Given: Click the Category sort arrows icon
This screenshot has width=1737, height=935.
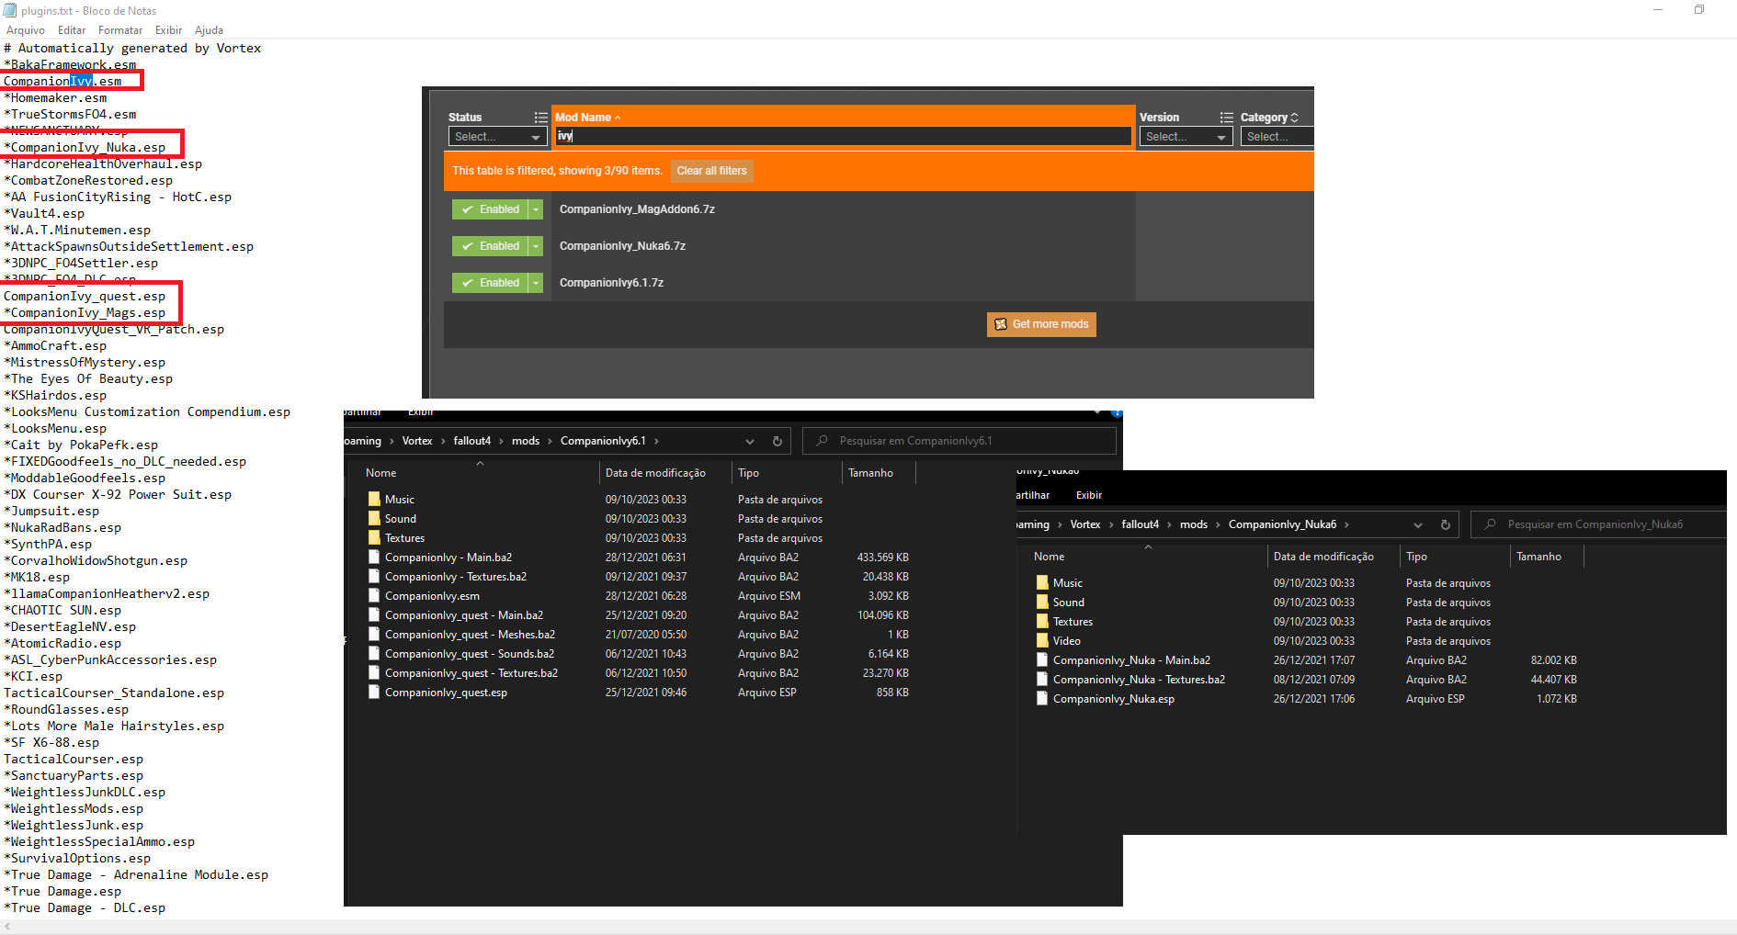Looking at the screenshot, I should point(1294,117).
